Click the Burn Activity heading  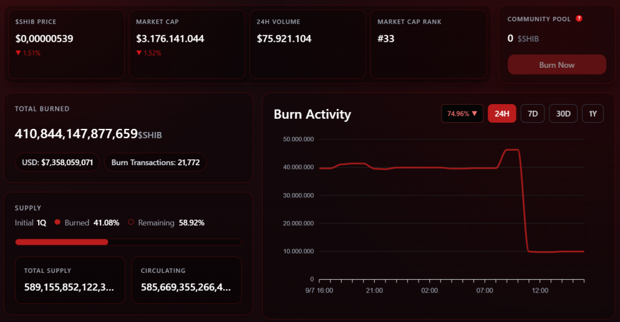[x=312, y=114]
